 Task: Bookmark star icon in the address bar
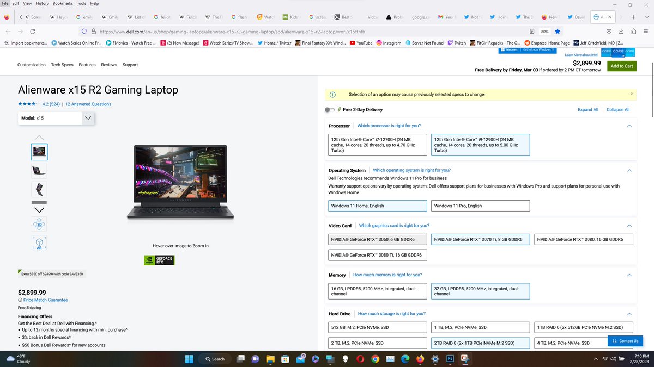558,32
